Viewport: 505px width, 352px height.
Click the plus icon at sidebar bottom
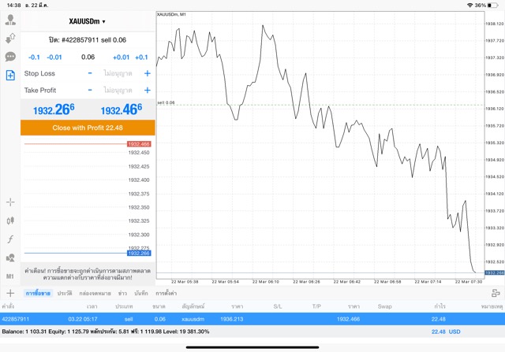[x=10, y=293]
